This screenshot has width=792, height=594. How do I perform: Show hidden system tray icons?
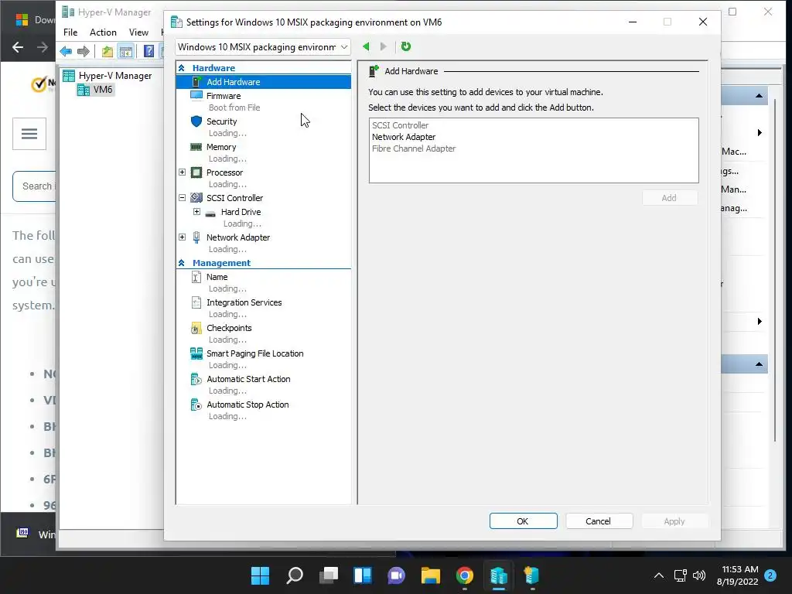659,575
